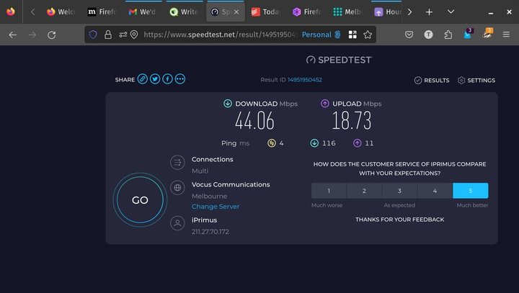Click the QR grid icon in address bar
Screen dimensions: 519x293
[352, 35]
